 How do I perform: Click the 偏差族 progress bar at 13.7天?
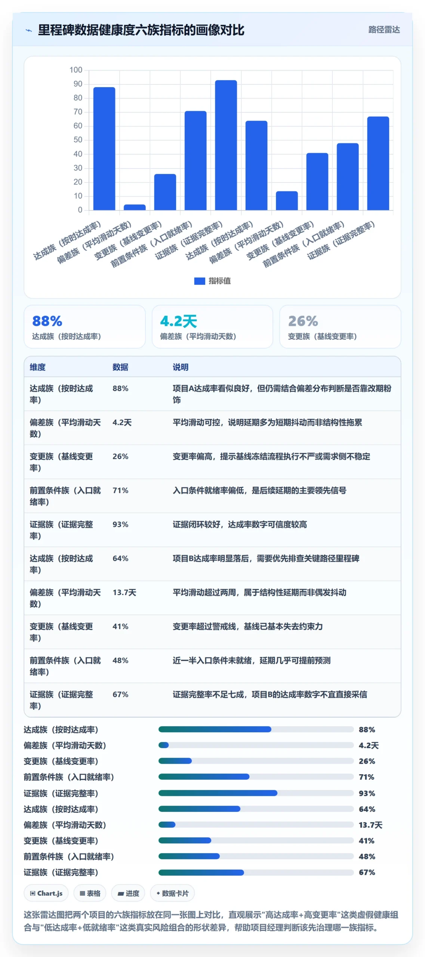pyautogui.click(x=256, y=825)
